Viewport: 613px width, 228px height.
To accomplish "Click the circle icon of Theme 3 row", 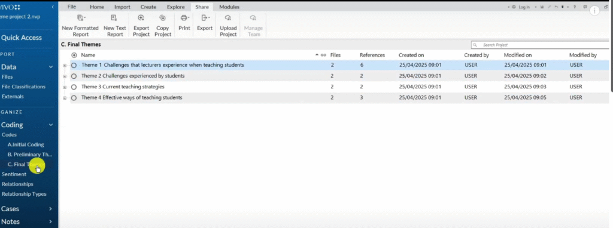I will [74, 87].
